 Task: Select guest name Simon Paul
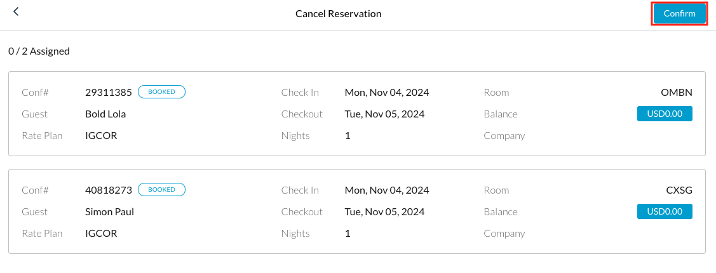coord(109,212)
